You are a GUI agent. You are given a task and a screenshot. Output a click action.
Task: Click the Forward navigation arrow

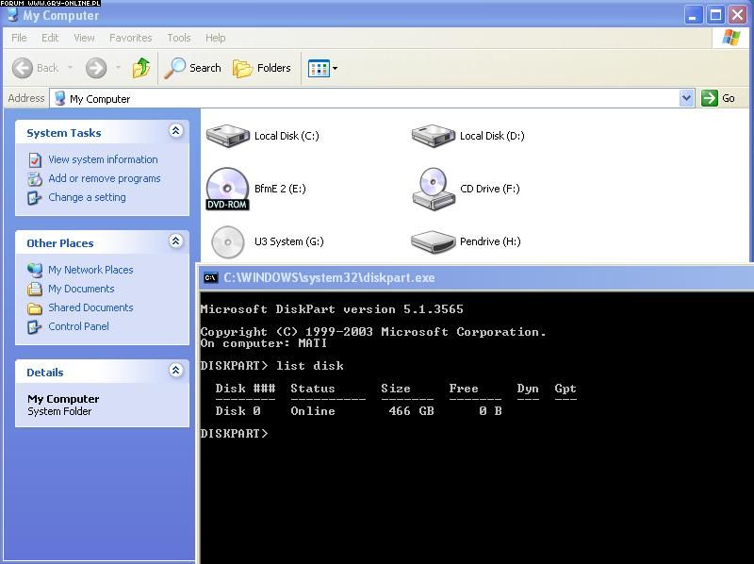96,68
